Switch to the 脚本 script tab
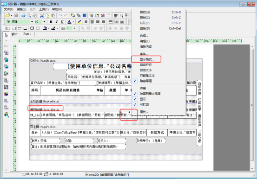 (14, 34)
